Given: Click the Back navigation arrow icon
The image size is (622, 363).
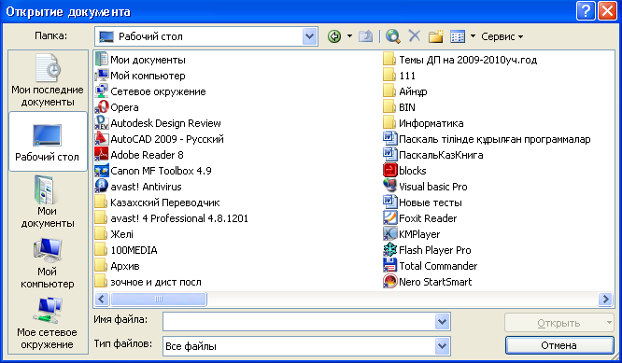Looking at the screenshot, I should click(334, 36).
